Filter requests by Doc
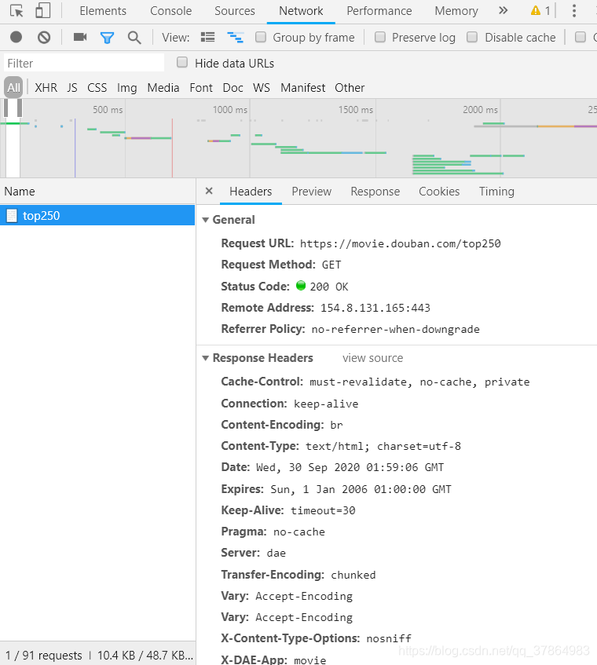This screenshot has width=597, height=665. click(233, 88)
